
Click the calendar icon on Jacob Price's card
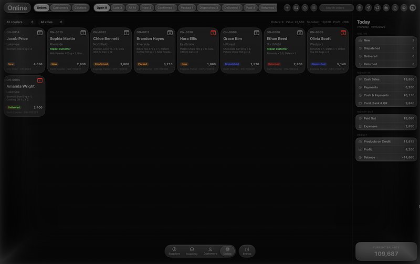(x=40, y=33)
